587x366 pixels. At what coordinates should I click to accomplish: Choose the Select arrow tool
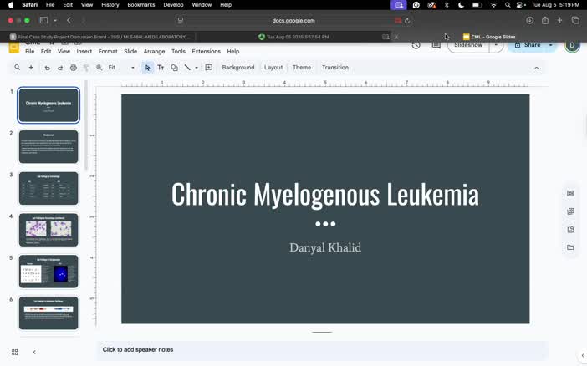(147, 68)
